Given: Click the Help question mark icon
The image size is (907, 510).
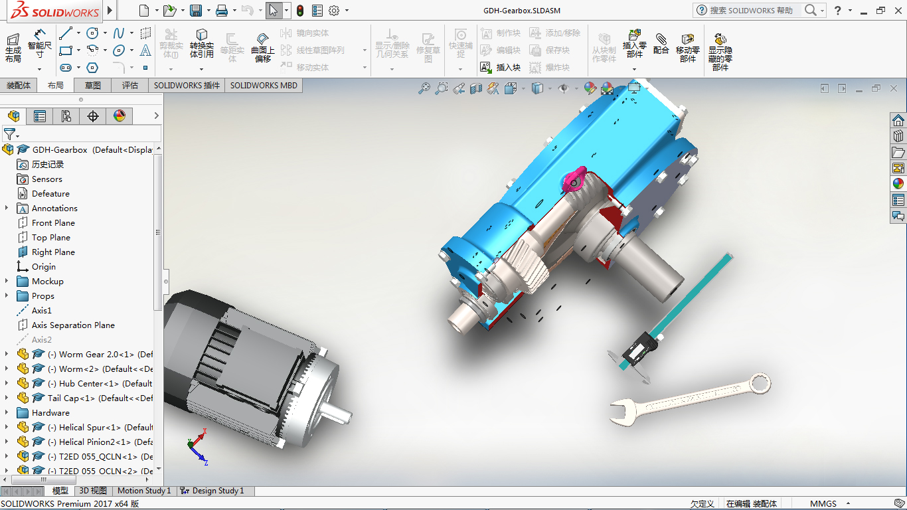Looking at the screenshot, I should [x=837, y=11].
